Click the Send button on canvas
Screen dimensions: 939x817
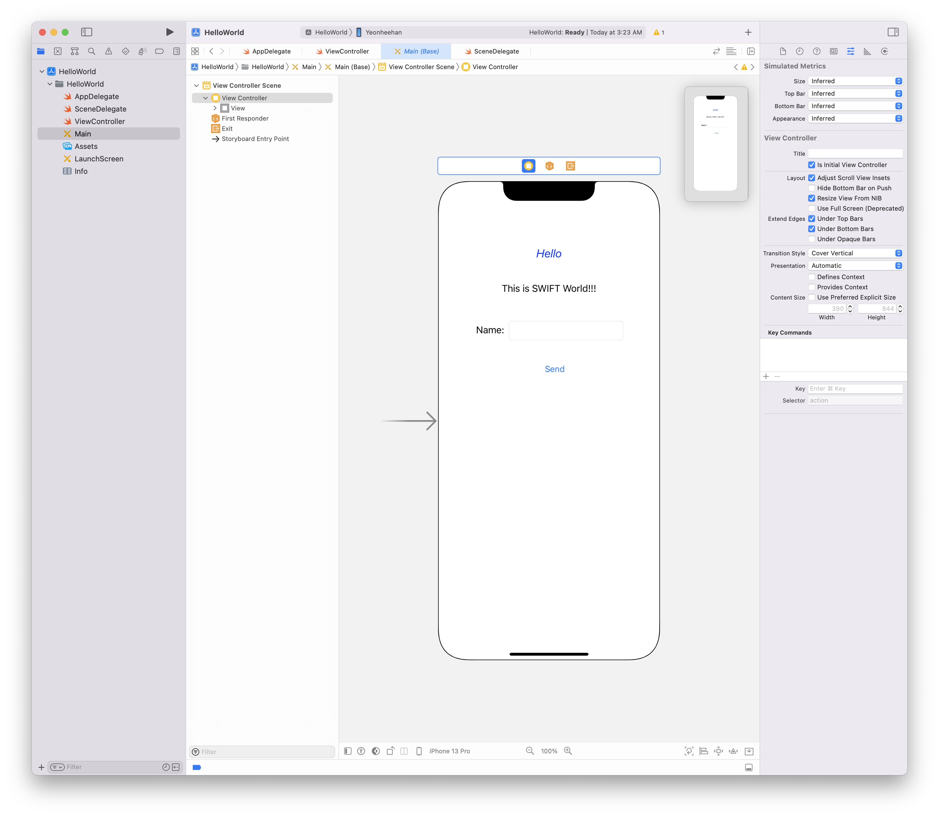[554, 369]
